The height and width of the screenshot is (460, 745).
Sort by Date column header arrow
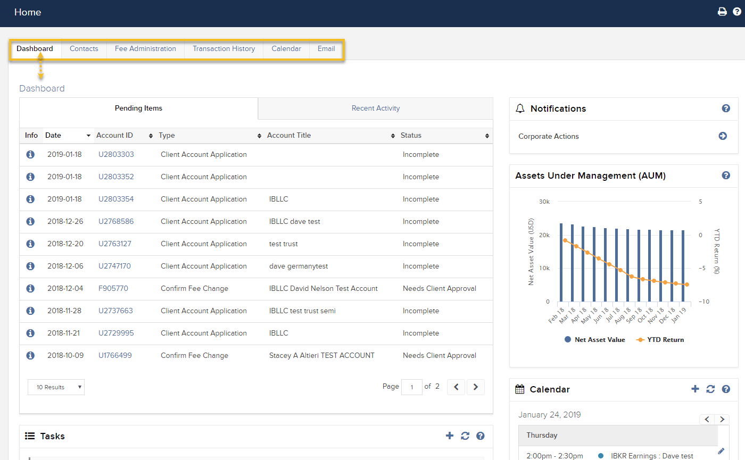(x=88, y=136)
